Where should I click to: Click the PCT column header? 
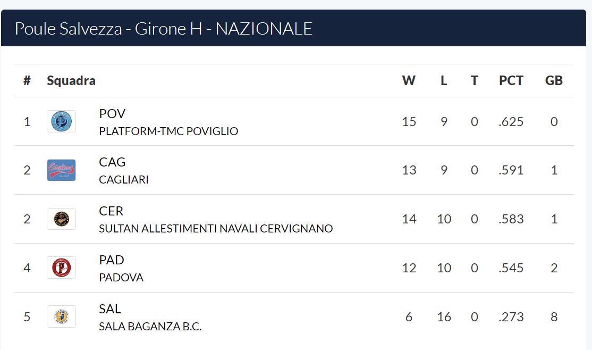click(511, 80)
